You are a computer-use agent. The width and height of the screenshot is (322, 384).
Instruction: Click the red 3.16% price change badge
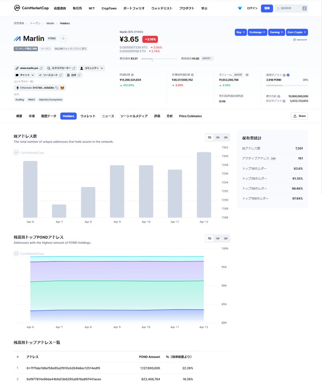[150, 39]
